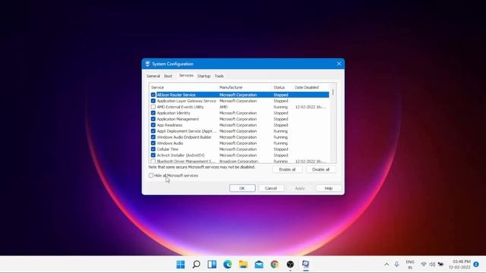
Task: Uncheck Application Identity service
Action: pos(153,113)
